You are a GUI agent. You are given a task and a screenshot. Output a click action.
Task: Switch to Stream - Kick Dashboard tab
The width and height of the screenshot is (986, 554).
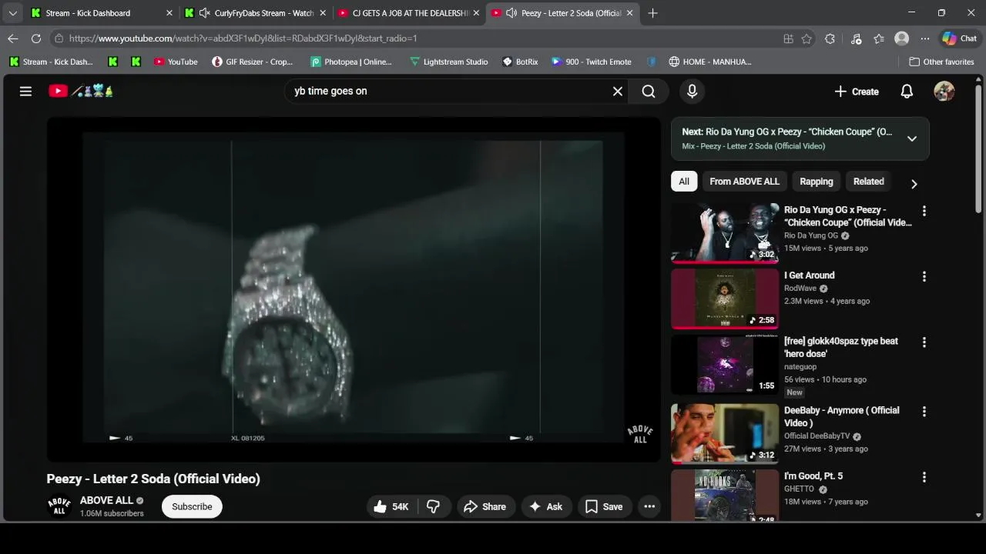(100, 13)
